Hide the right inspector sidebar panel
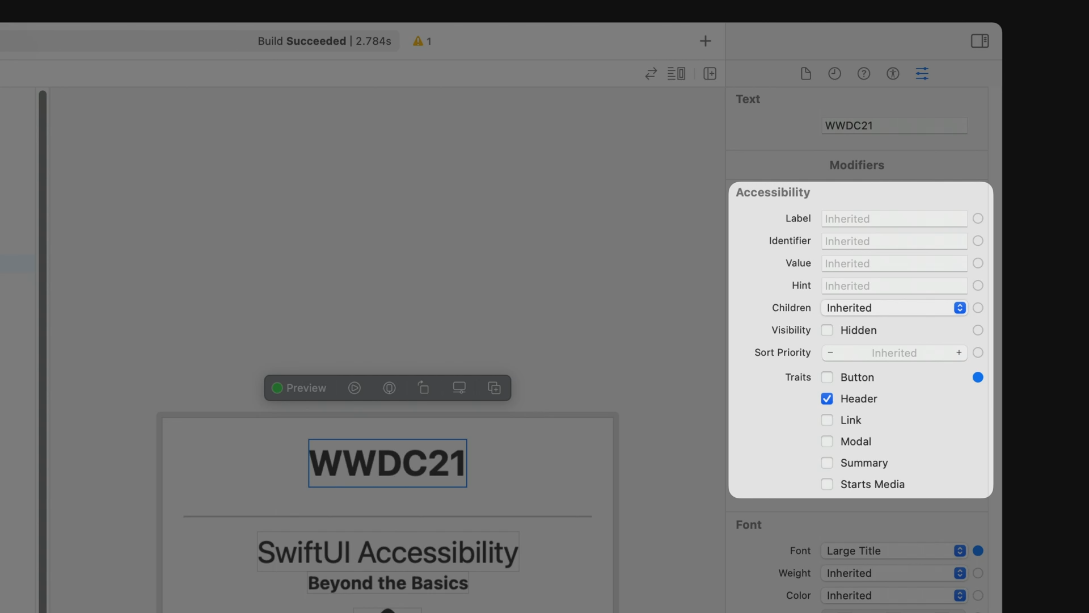This screenshot has height=613, width=1089. tap(980, 41)
